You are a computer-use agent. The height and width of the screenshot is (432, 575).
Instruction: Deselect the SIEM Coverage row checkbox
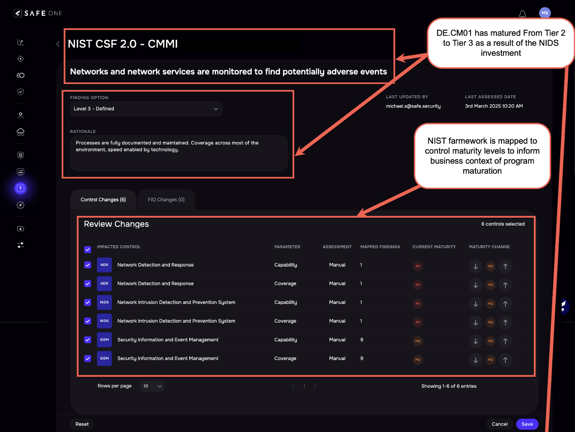point(87,358)
